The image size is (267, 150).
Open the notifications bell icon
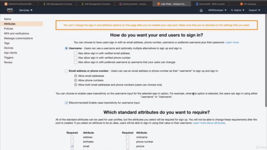pos(201,10)
